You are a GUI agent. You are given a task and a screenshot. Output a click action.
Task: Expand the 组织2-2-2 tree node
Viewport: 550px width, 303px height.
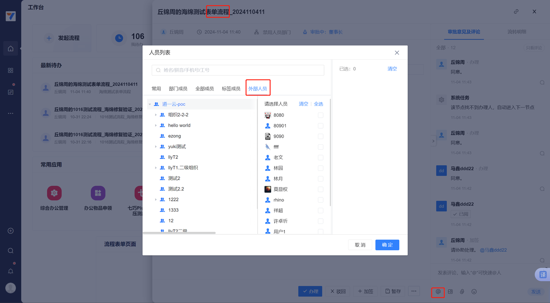(156, 115)
